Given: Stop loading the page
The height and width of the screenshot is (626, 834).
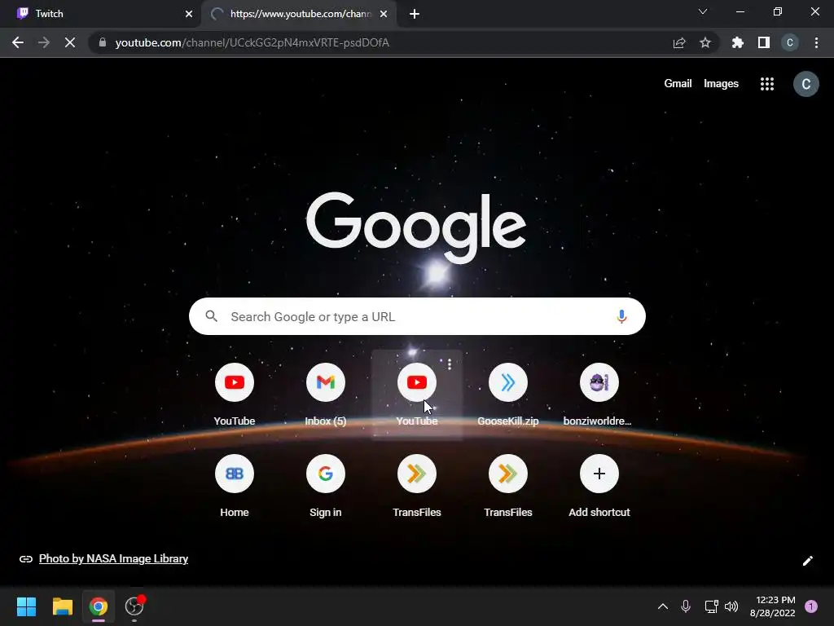Looking at the screenshot, I should [70, 42].
